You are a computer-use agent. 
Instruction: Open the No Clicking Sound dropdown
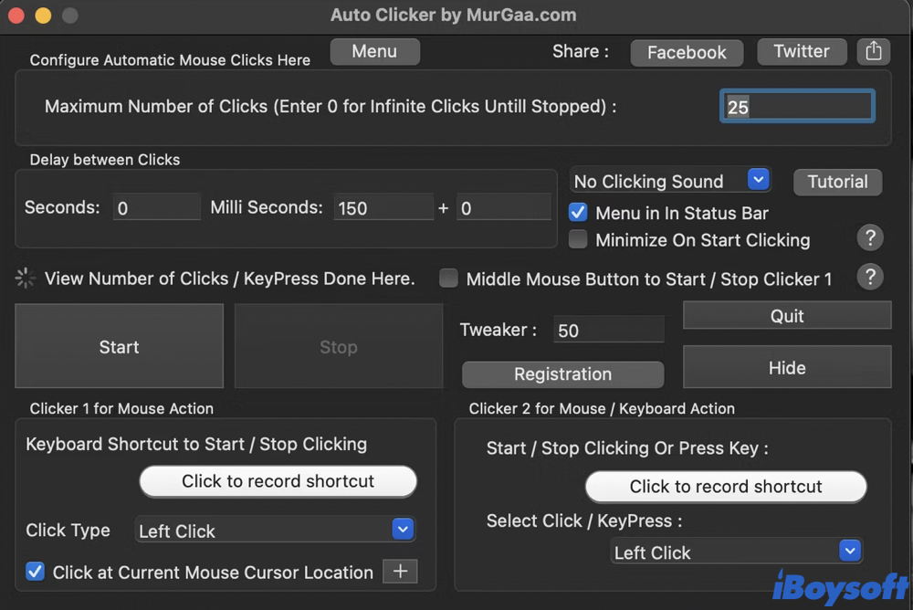tap(670, 181)
